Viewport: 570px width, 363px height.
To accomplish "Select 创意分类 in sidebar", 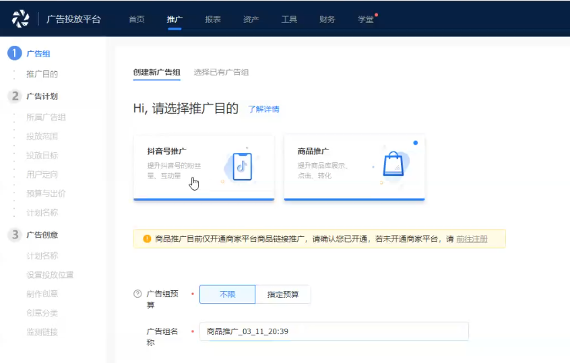I will pyautogui.click(x=42, y=313).
